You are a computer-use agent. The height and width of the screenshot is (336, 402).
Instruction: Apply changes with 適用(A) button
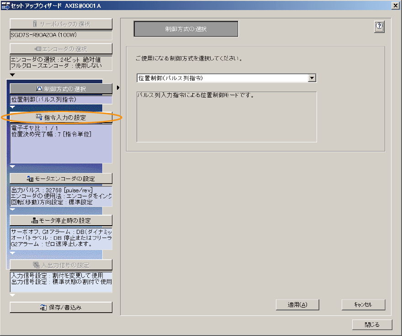tap(297, 304)
